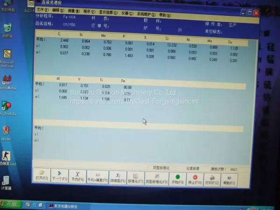Click the V average value 0.151
Viewport: 280px width, 210px height.
[84, 86]
